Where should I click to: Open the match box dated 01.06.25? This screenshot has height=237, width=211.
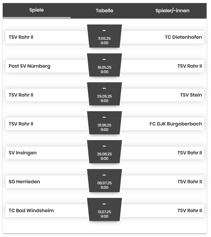(x=104, y=123)
